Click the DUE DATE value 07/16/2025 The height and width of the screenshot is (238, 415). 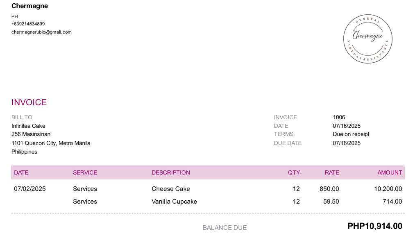coord(347,143)
